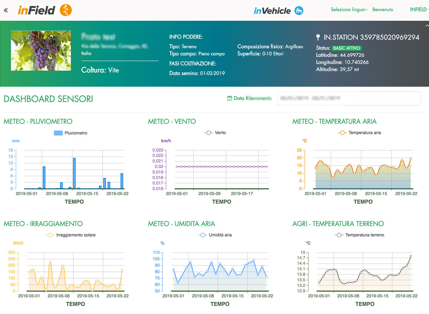
Task: Toggle the Pluviometro legend series
Action: coord(70,133)
